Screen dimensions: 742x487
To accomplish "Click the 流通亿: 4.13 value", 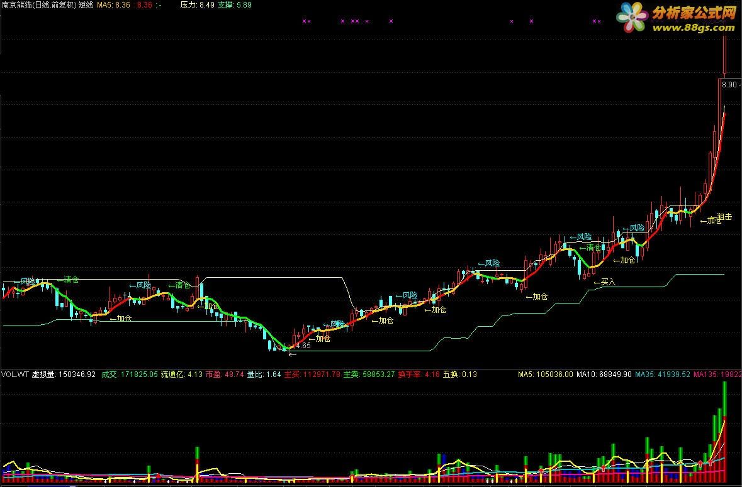I will 182,374.
